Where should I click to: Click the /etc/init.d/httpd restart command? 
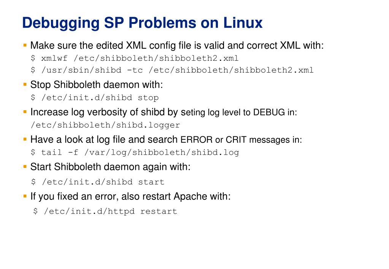point(105,211)
